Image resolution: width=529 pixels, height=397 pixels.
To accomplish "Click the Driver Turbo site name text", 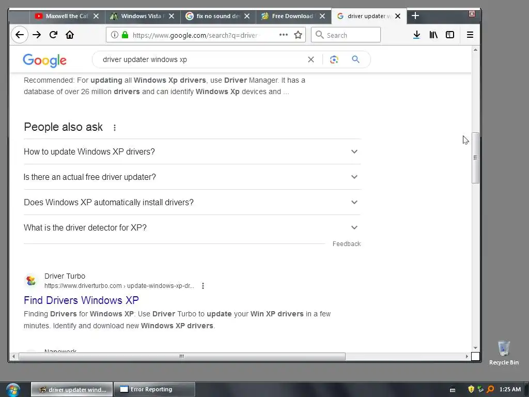I will pyautogui.click(x=65, y=276).
